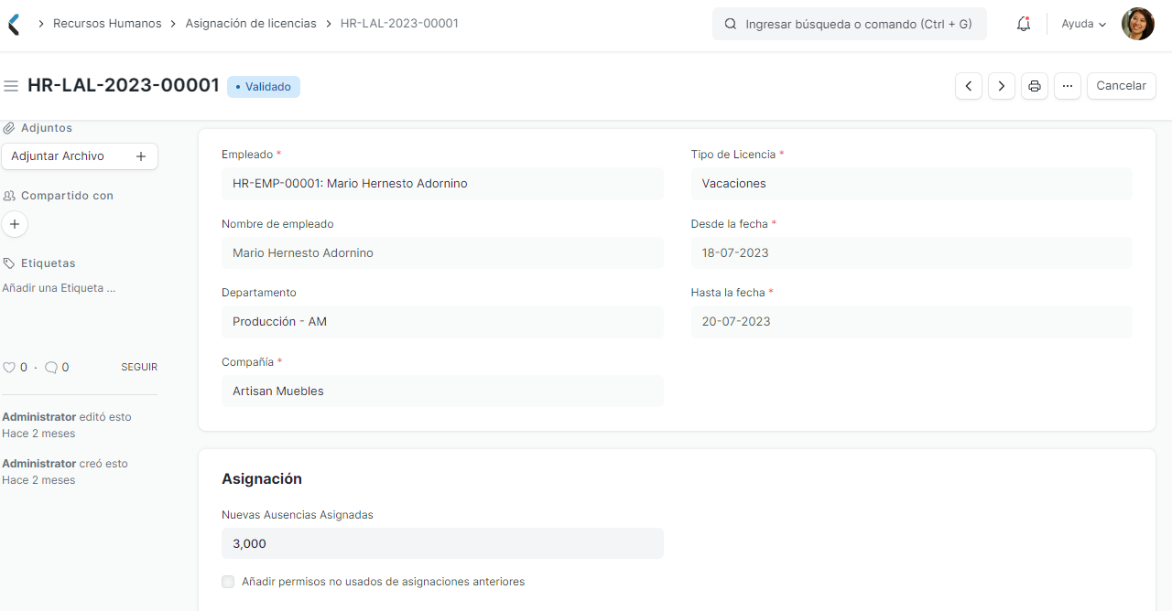Screen dimensions: 1172x611
Task: Open the ellipsis menu for more actions
Action: [1067, 85]
